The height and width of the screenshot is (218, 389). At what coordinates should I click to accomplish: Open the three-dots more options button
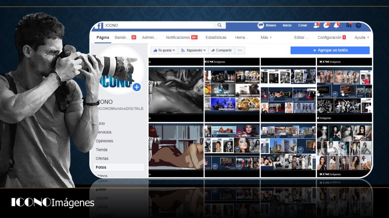coord(240,50)
